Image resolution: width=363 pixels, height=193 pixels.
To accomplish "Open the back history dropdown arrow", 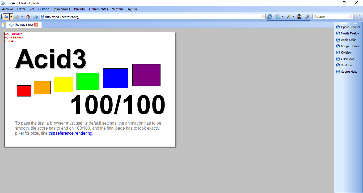I will [11, 17].
